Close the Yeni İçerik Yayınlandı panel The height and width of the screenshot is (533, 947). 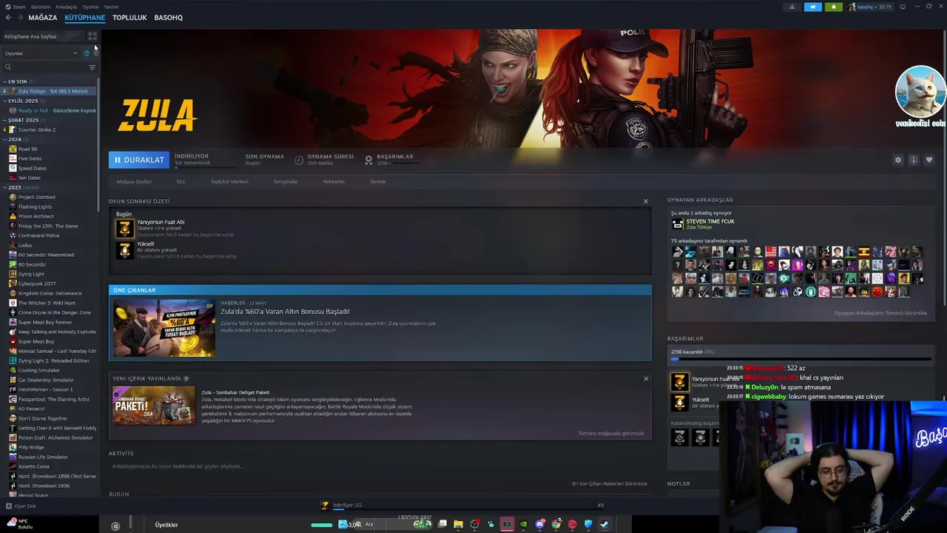coord(646,378)
